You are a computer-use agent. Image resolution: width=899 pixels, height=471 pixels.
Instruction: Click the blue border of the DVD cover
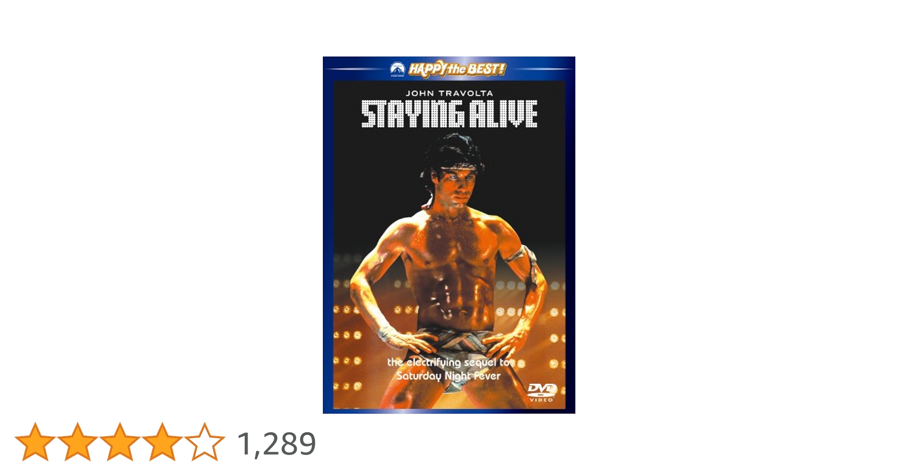point(328,235)
